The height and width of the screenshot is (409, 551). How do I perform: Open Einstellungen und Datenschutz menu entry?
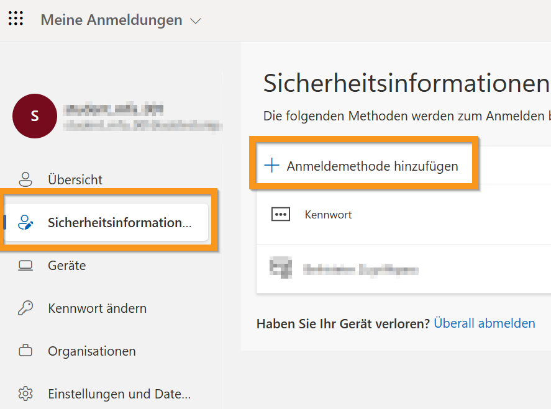click(x=119, y=394)
